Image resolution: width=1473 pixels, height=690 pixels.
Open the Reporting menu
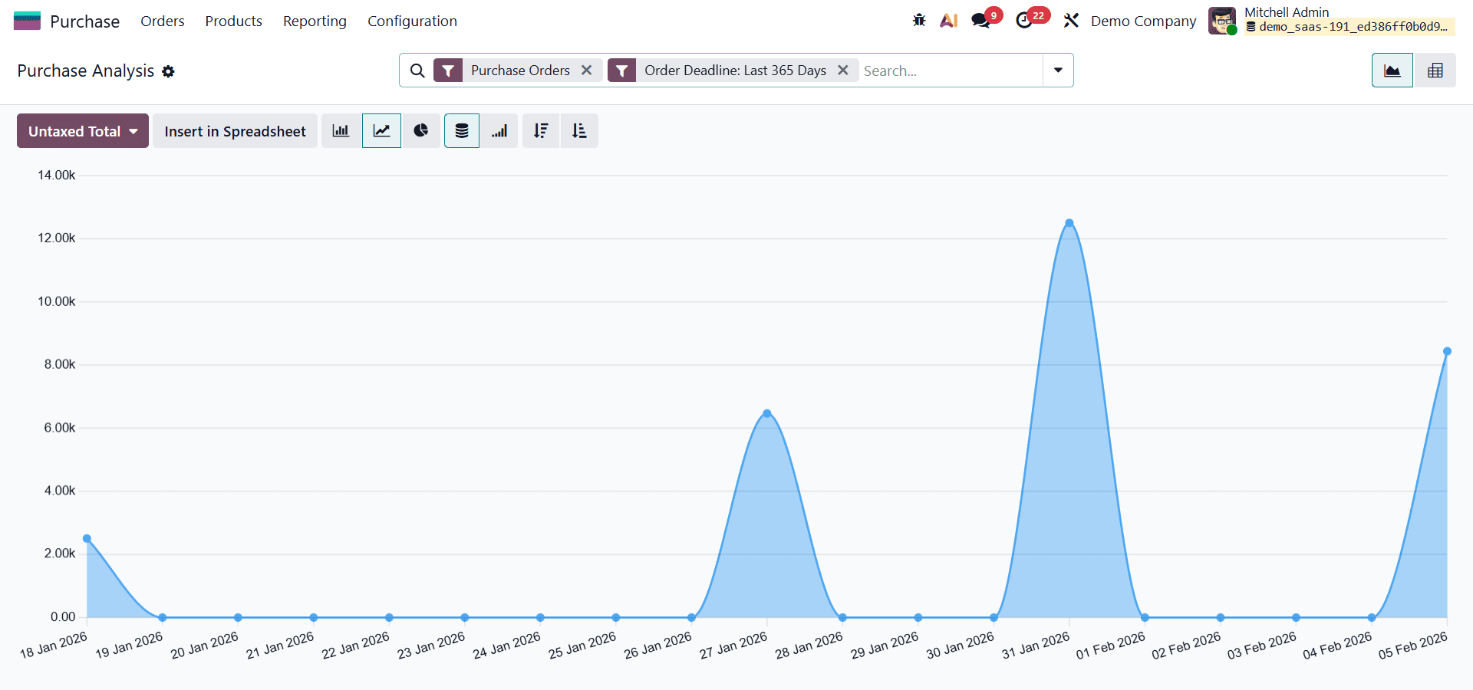315,21
